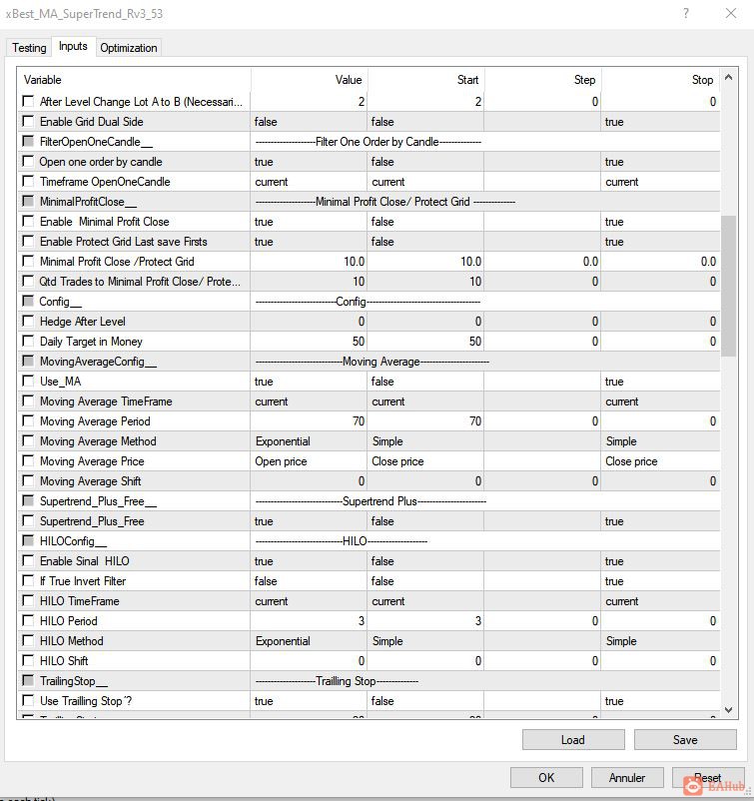754x801 pixels.
Task: Click the Start column header
Action: [426, 80]
